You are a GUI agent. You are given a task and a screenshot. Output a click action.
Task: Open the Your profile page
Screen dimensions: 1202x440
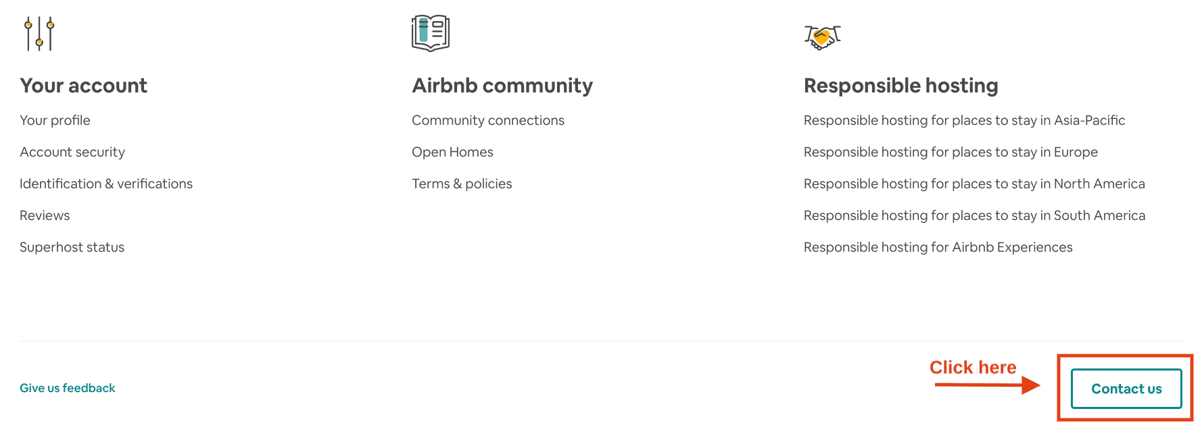pyautogui.click(x=55, y=120)
